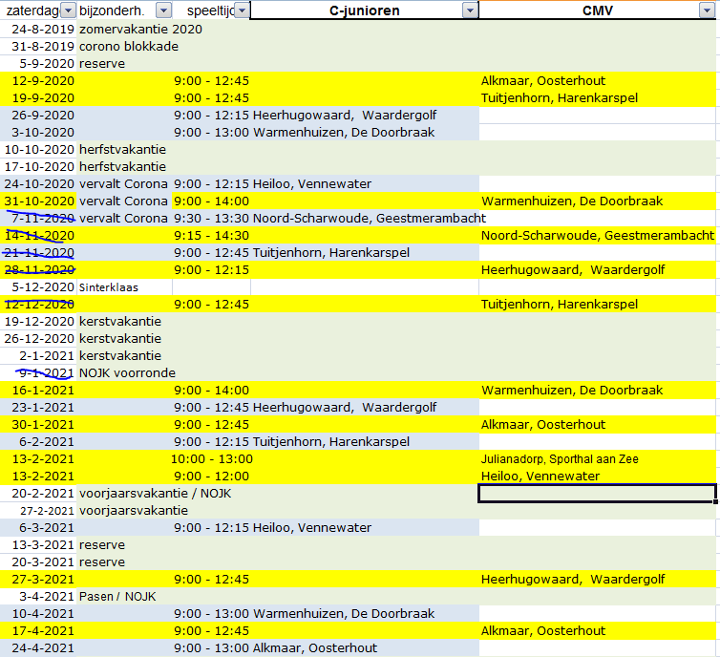Open the bijzonderh. column filter dropdown
The height and width of the screenshot is (657, 720).
163,11
